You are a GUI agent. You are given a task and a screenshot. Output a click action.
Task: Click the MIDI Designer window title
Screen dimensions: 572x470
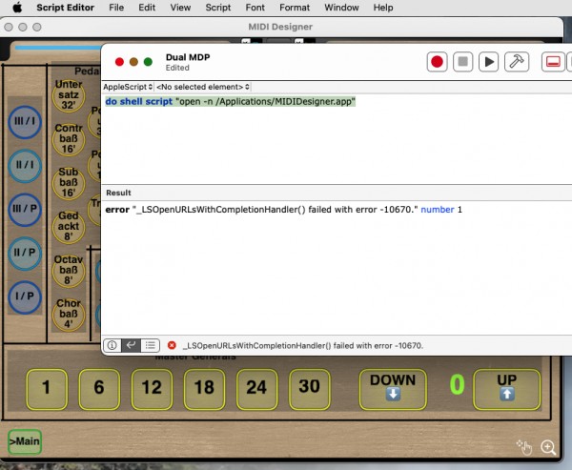pyautogui.click(x=280, y=27)
